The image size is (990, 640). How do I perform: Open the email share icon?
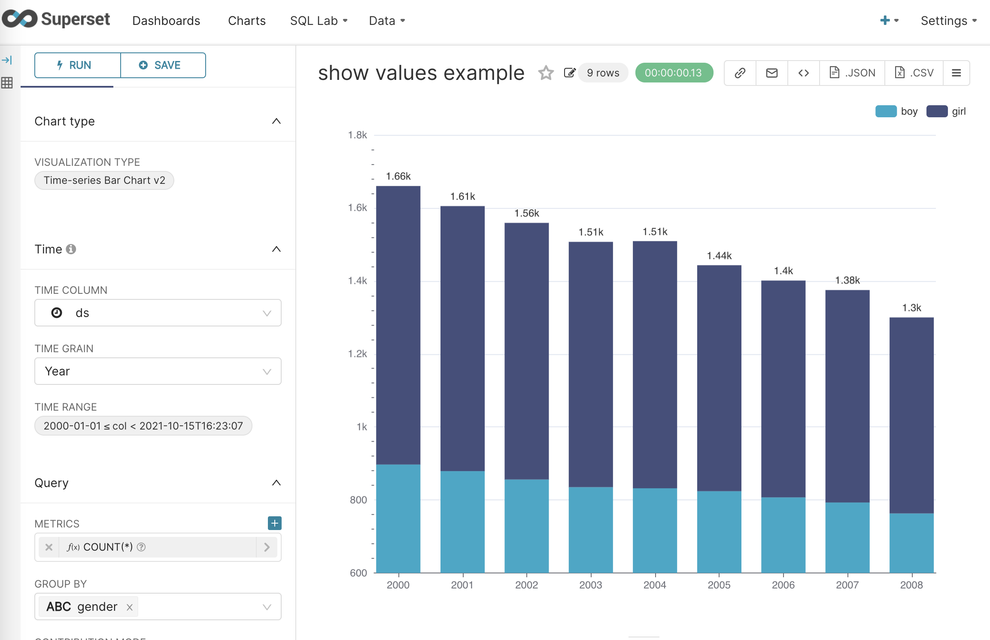[x=771, y=72]
